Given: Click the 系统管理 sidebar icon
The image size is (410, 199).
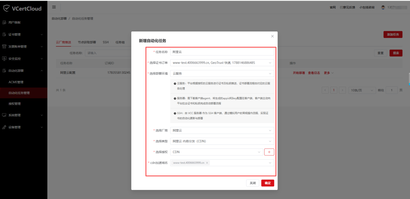Looking at the screenshot, I should (x=4, y=115).
